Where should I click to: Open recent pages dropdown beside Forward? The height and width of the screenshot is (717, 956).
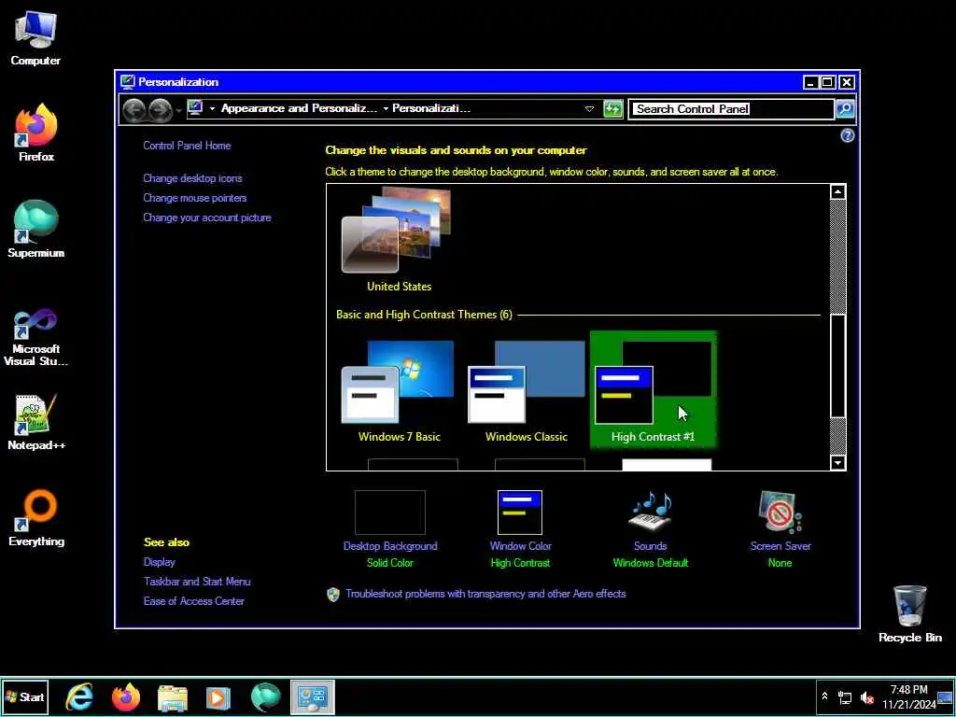click(x=178, y=110)
